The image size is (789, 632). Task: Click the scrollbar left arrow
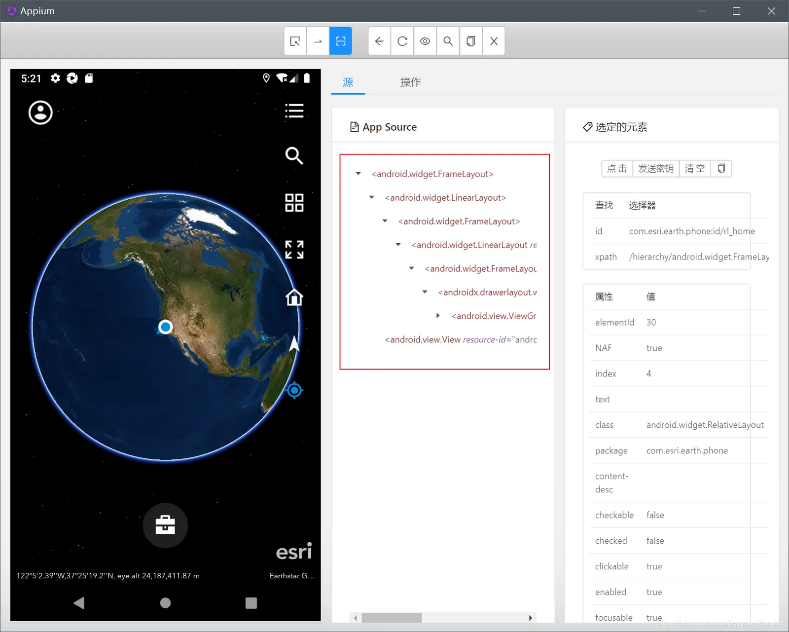click(355, 618)
